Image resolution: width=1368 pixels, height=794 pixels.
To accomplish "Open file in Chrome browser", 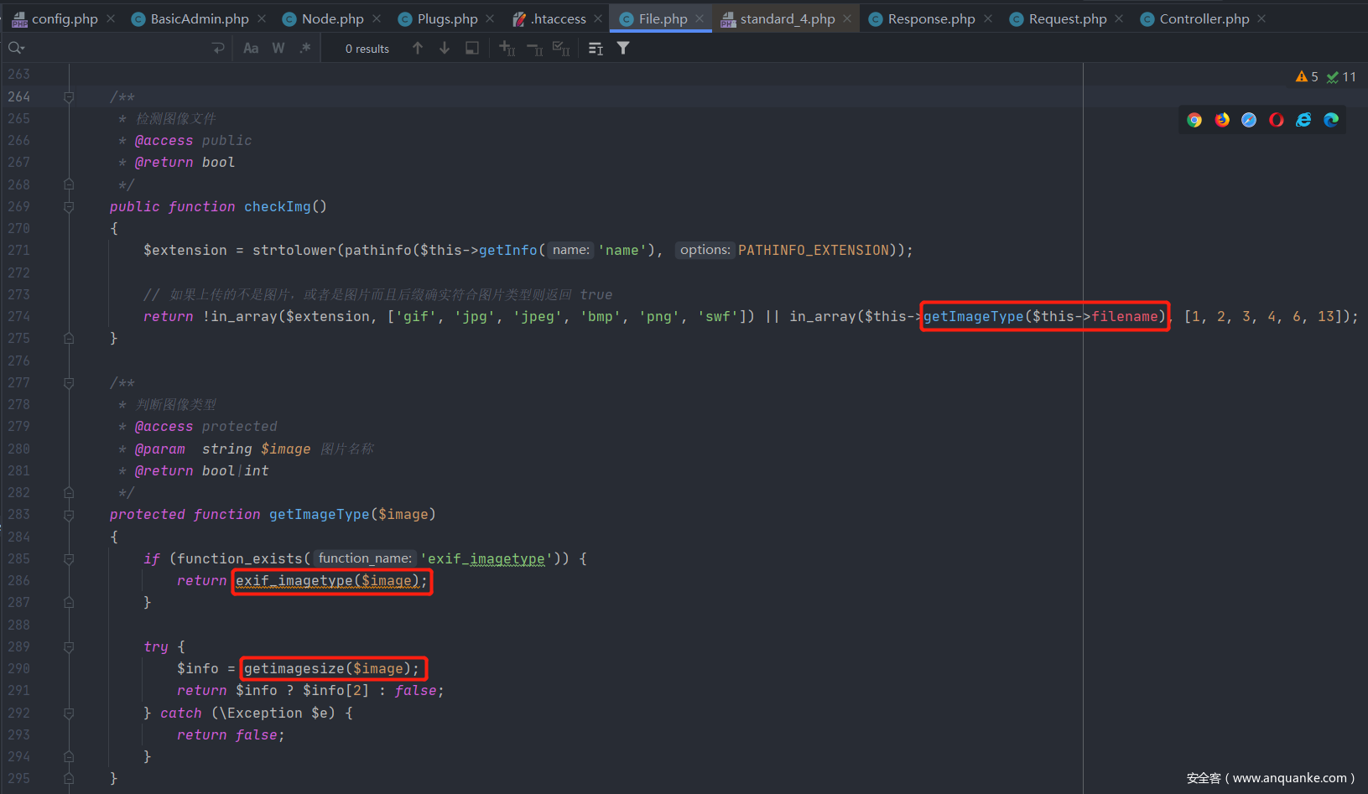I will coord(1194,120).
